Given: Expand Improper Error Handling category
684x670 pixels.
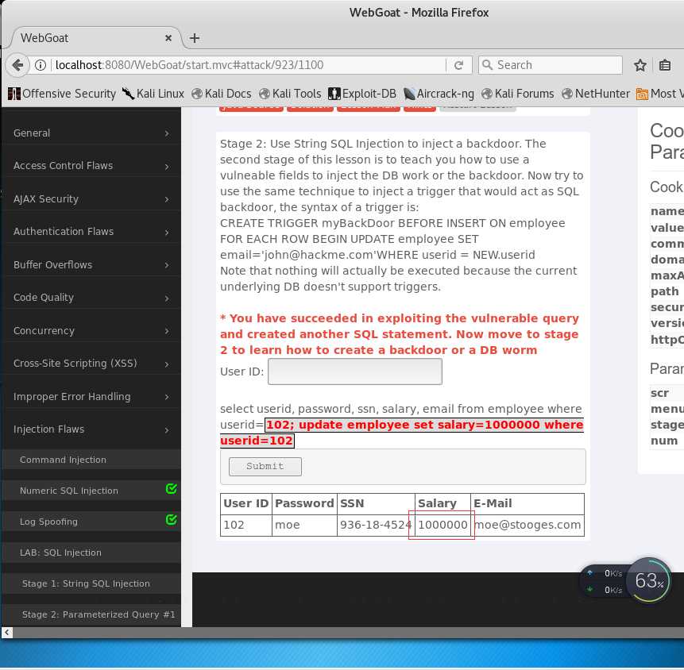Looking at the screenshot, I should [91, 396].
